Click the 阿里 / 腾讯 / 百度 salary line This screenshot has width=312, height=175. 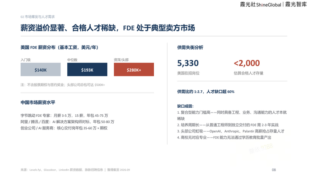pos(67,122)
